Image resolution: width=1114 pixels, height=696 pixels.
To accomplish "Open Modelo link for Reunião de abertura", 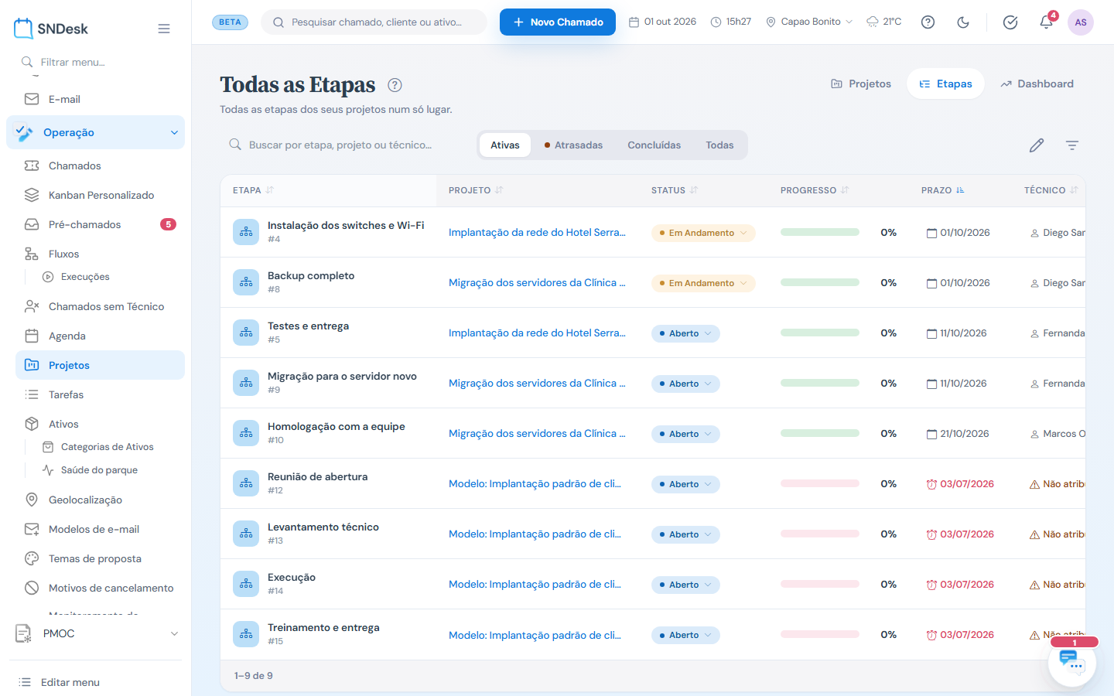I will tap(535, 483).
